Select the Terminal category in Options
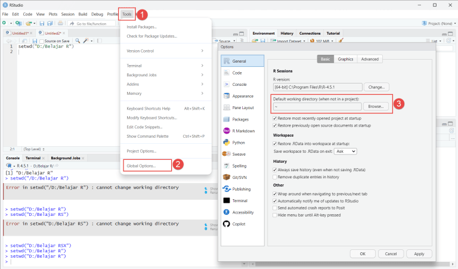Image resolution: width=458 pixels, height=269 pixels. coord(243,200)
